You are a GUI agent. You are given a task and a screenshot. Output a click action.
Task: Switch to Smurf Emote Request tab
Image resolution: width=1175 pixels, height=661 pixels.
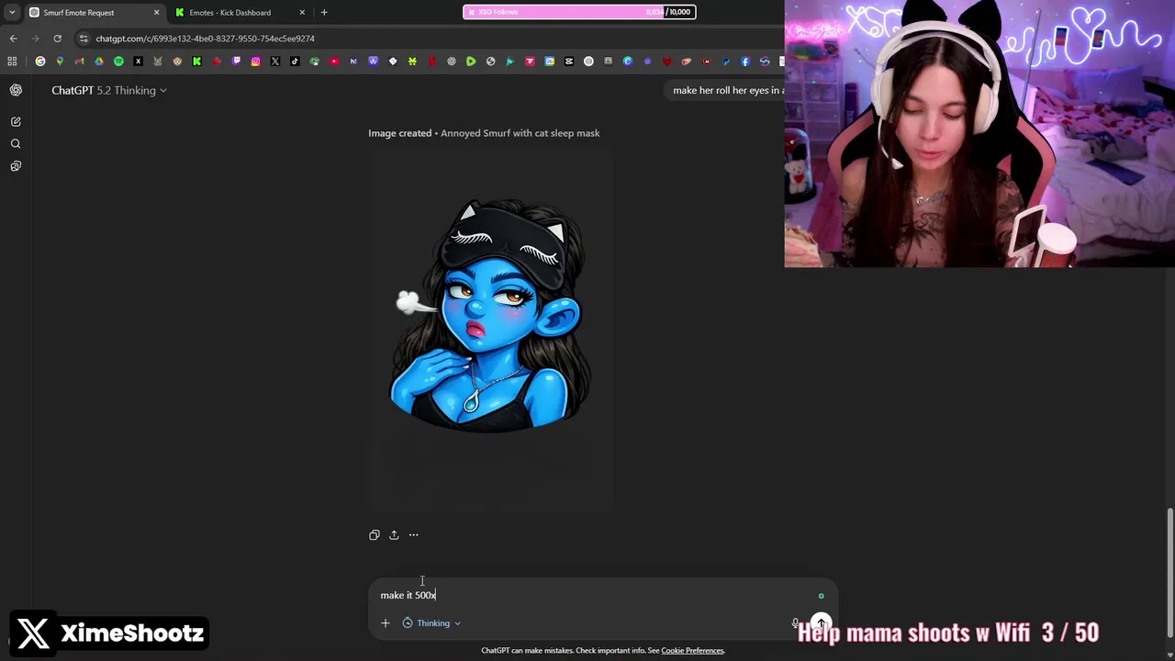(x=94, y=13)
